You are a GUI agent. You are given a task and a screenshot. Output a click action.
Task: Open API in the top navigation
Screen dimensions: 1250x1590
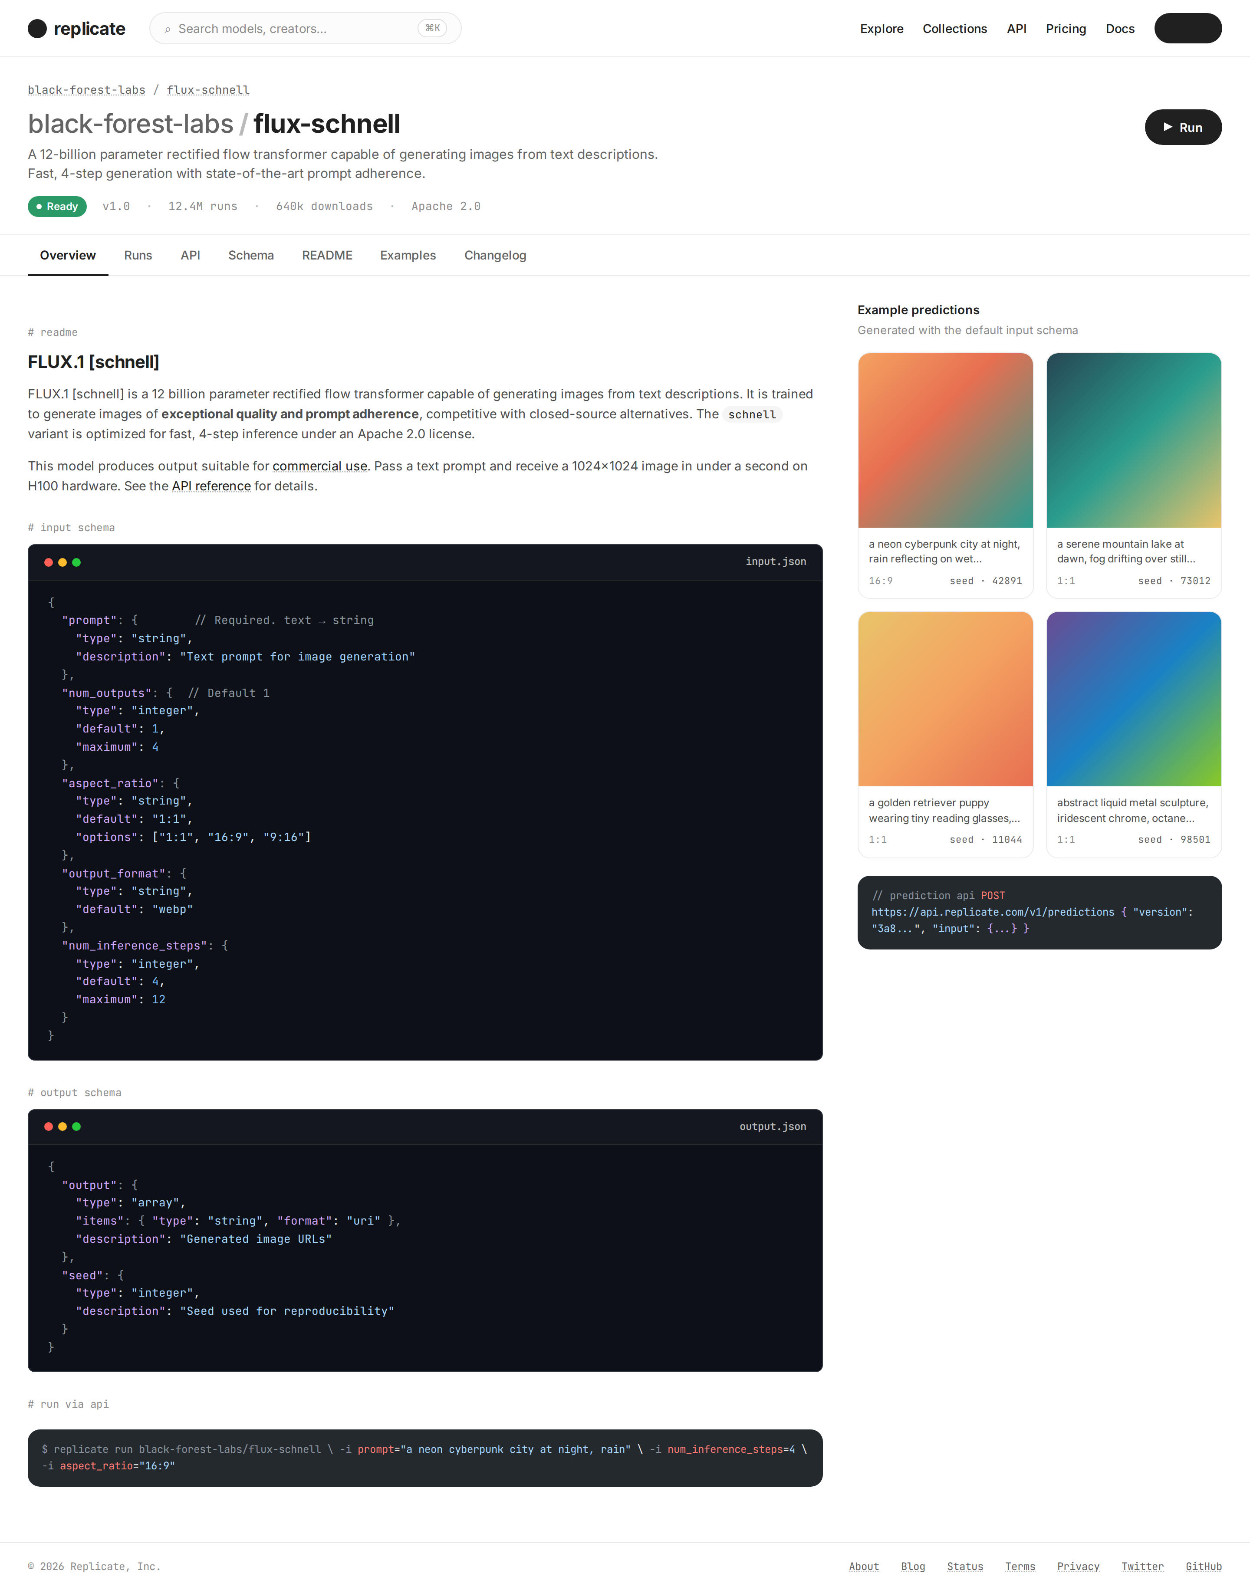click(1016, 29)
